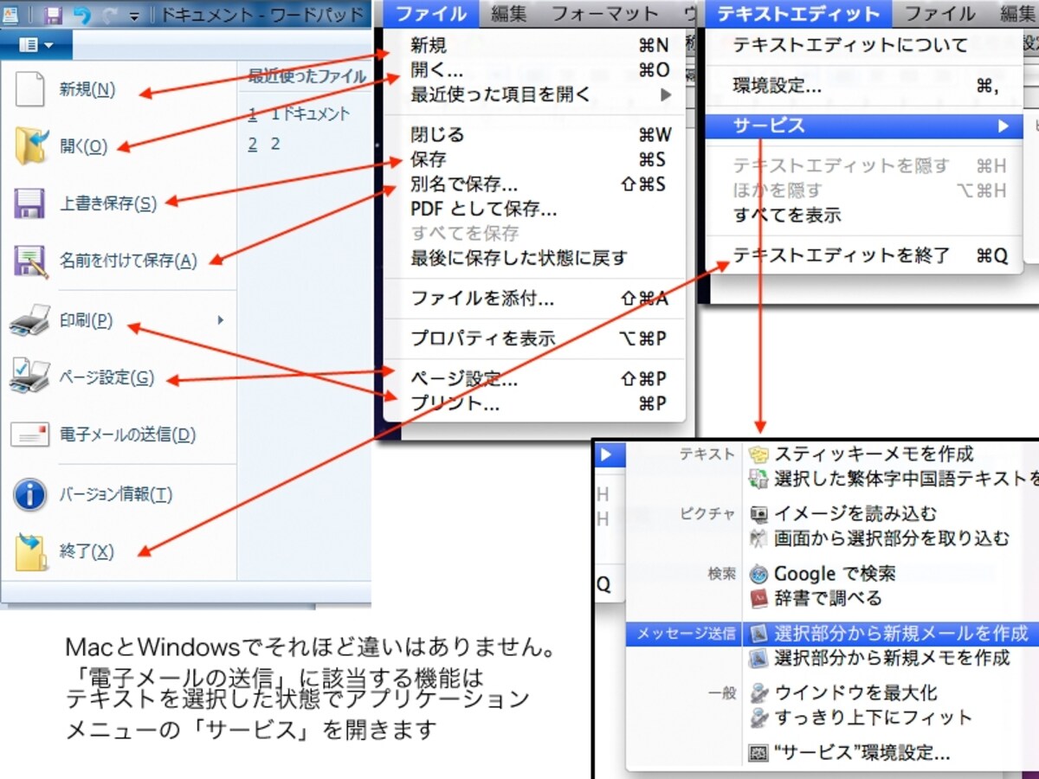This screenshot has width=1039, height=779.
Task: Choose ファイルを添付… menu item
Action: (x=535, y=299)
